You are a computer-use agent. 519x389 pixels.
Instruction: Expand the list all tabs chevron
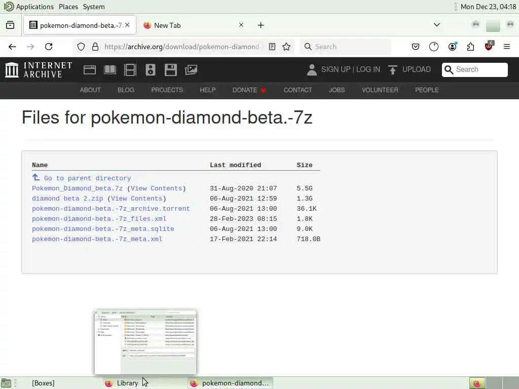[437, 25]
